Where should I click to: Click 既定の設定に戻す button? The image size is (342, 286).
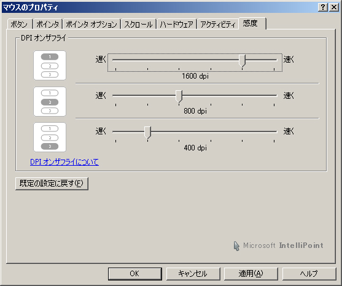52,184
